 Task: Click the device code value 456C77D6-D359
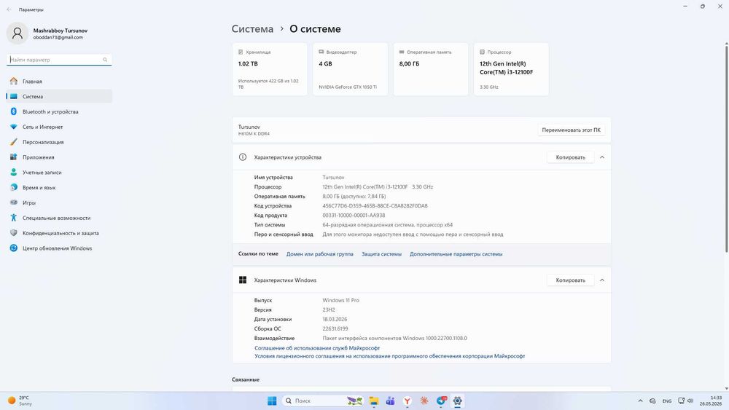[x=375, y=205]
